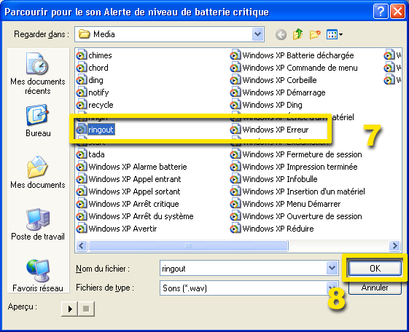Stop the sound preview
Viewport: 409px width, 332px height.
86,309
